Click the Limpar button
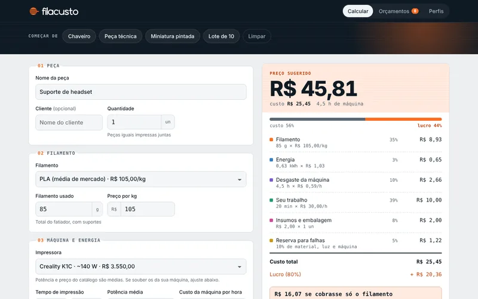Viewport: 478px width, 299px height. [x=257, y=36]
